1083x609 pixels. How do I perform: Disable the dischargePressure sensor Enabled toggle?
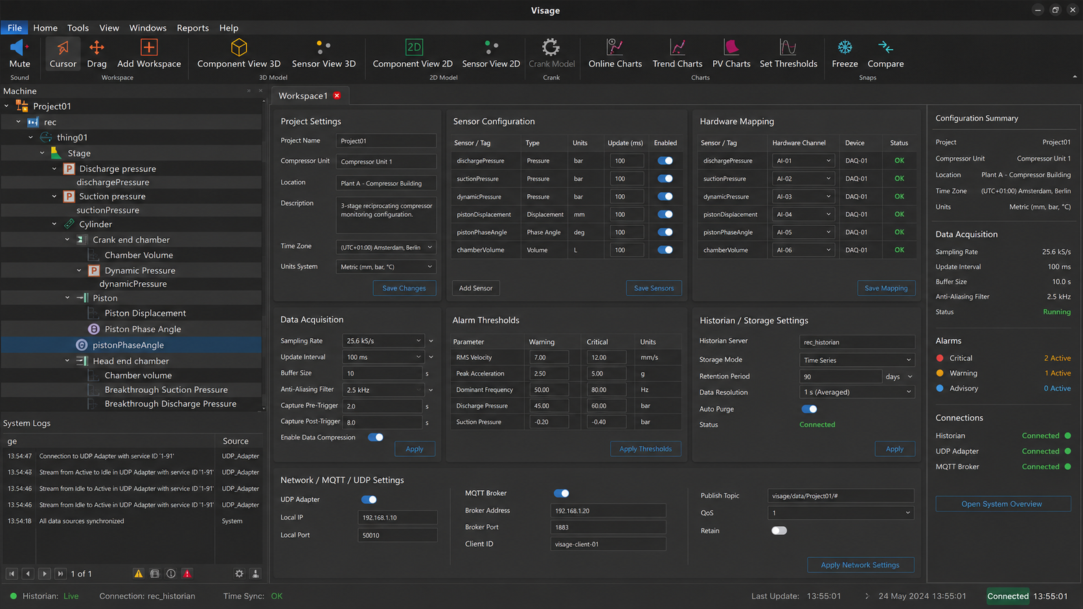(x=665, y=161)
